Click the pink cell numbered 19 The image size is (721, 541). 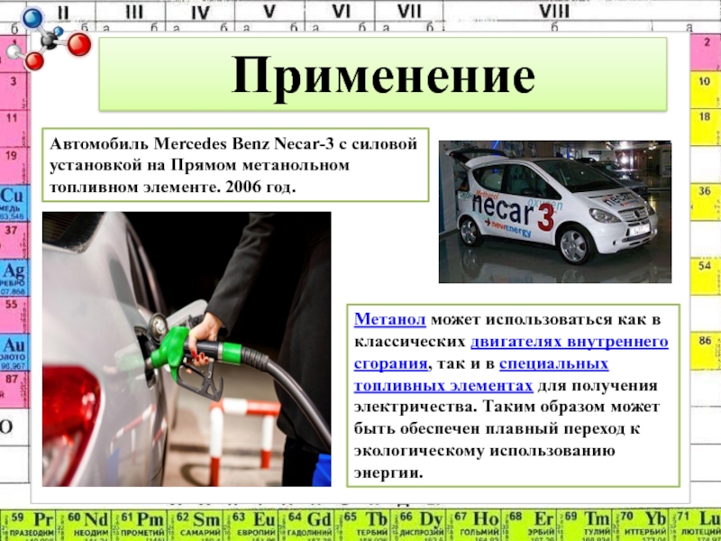(x=14, y=166)
